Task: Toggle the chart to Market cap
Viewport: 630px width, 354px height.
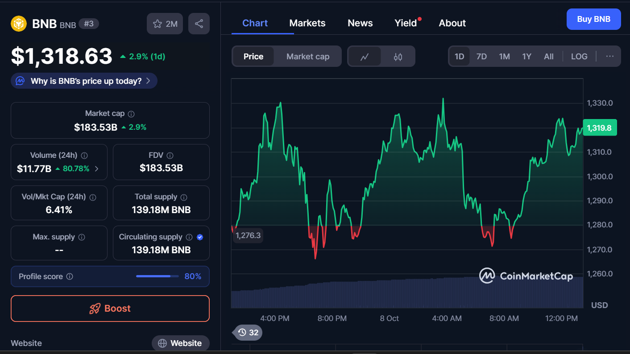Action: click(307, 57)
